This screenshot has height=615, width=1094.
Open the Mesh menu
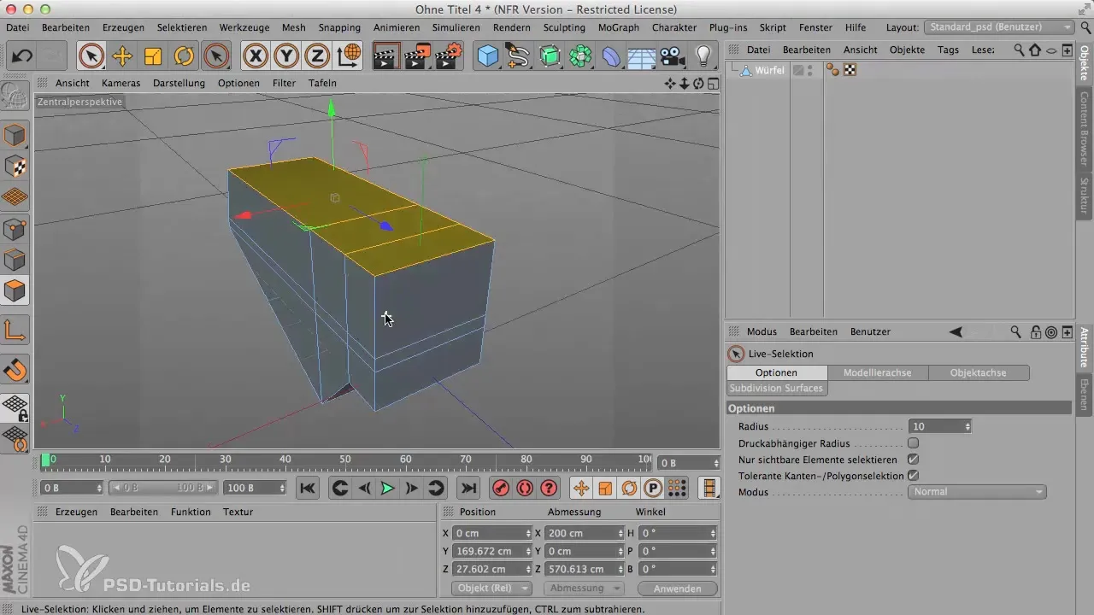point(293,27)
